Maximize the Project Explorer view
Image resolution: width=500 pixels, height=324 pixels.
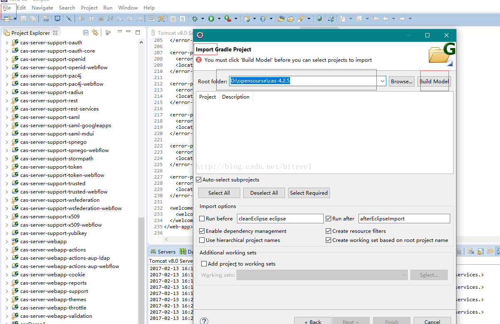click(138, 32)
